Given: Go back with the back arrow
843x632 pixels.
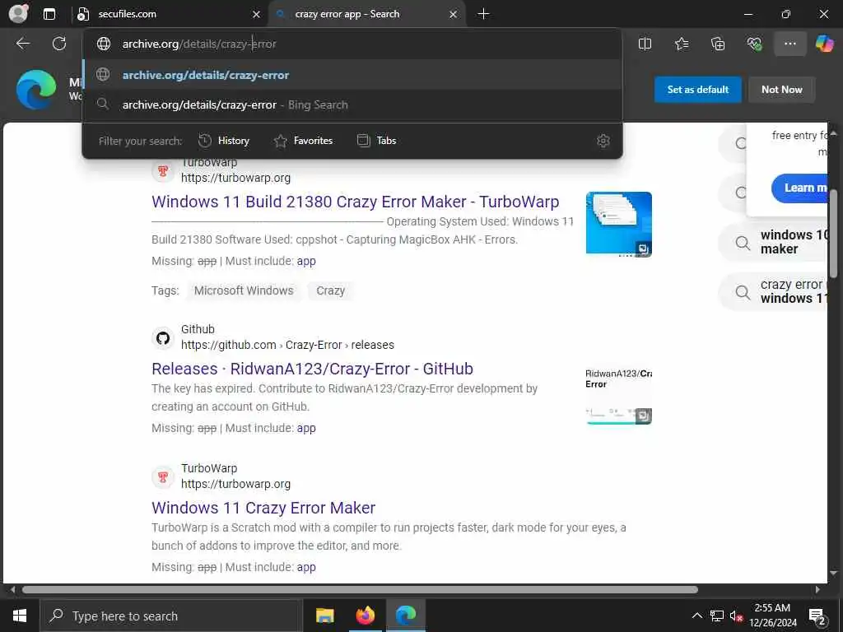Looking at the screenshot, I should pyautogui.click(x=22, y=44).
